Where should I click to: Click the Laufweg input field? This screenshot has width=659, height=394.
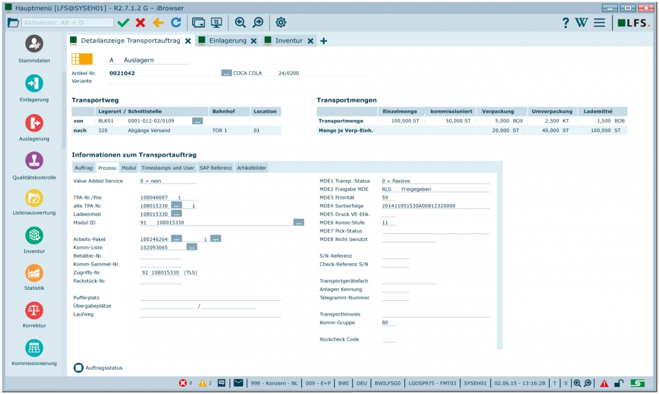click(210, 314)
